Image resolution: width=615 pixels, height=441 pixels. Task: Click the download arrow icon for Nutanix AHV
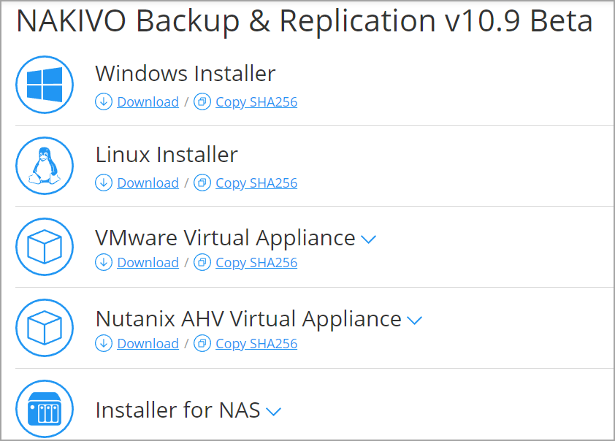tap(104, 344)
